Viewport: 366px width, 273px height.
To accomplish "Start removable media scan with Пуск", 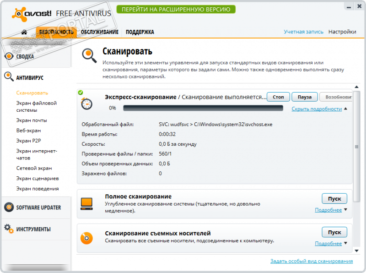I will pos(334,232).
